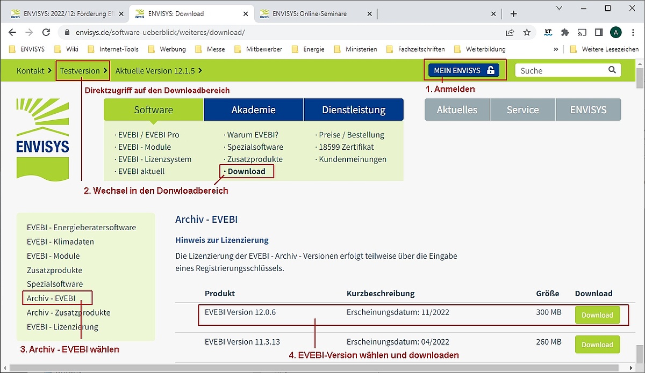Click the browser address bar URL
The height and width of the screenshot is (373, 645).
[159, 32]
